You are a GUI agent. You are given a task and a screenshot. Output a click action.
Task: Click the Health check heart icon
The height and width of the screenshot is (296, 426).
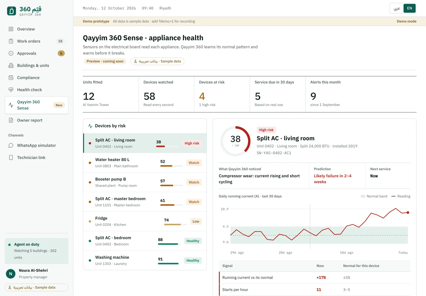tap(11, 90)
